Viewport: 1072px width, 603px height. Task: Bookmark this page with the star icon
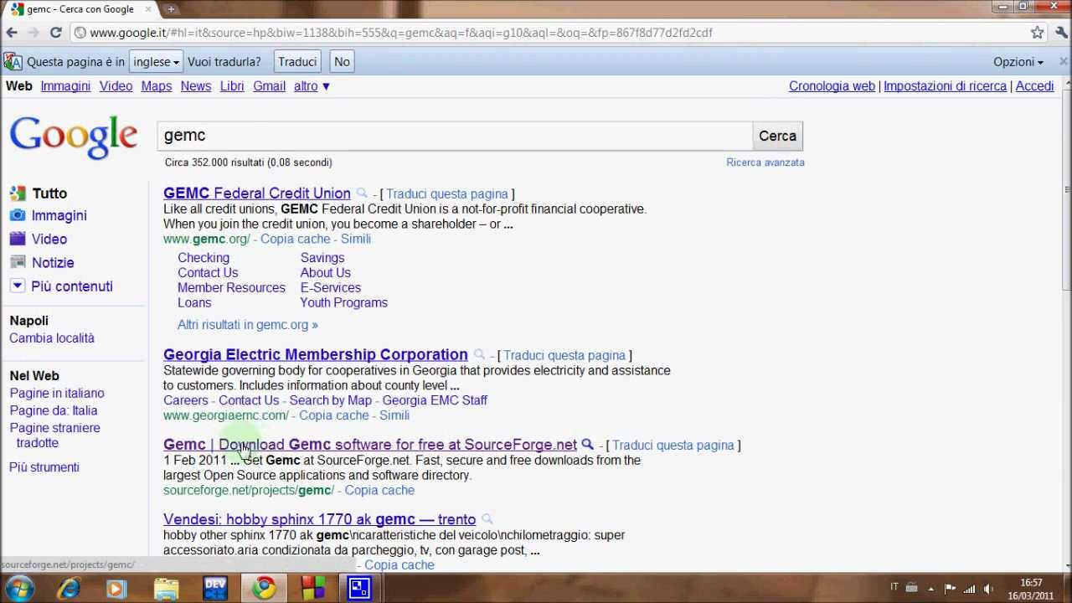click(x=1038, y=33)
